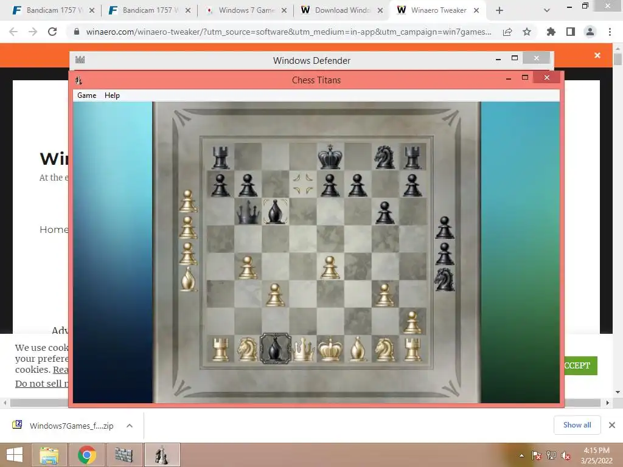Screen dimensions: 623x467
Task: Open the Chrome three-dot menu
Action: tap(610, 32)
